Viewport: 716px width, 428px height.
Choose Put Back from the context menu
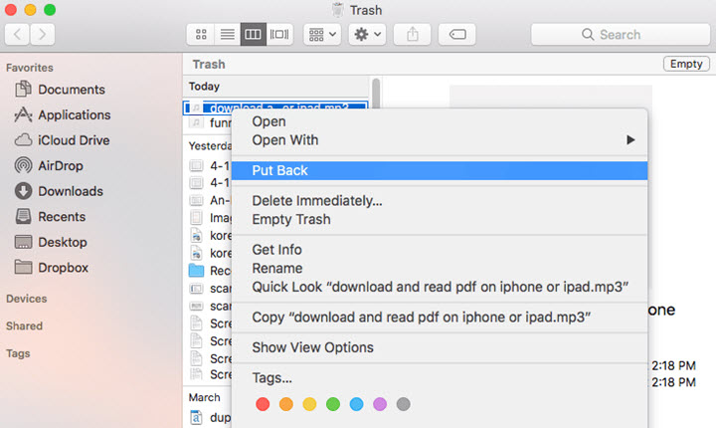point(440,170)
